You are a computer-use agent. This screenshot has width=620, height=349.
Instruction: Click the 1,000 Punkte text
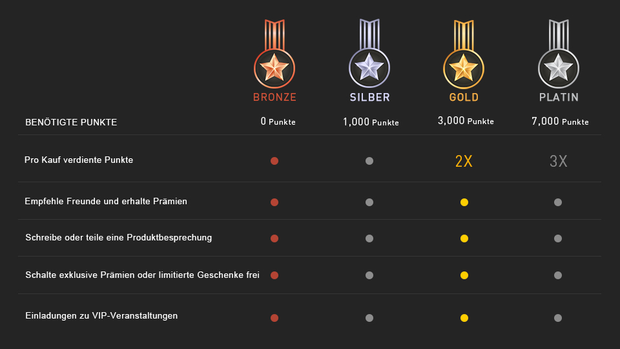tap(371, 122)
